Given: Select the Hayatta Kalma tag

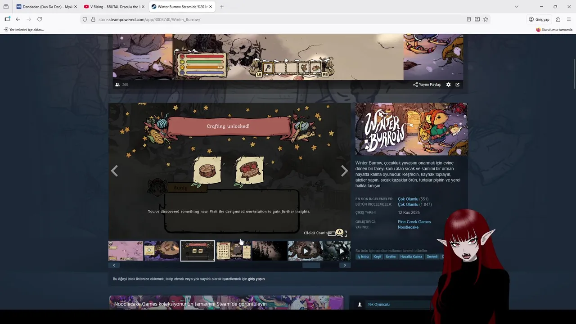Looking at the screenshot, I should (x=411, y=256).
